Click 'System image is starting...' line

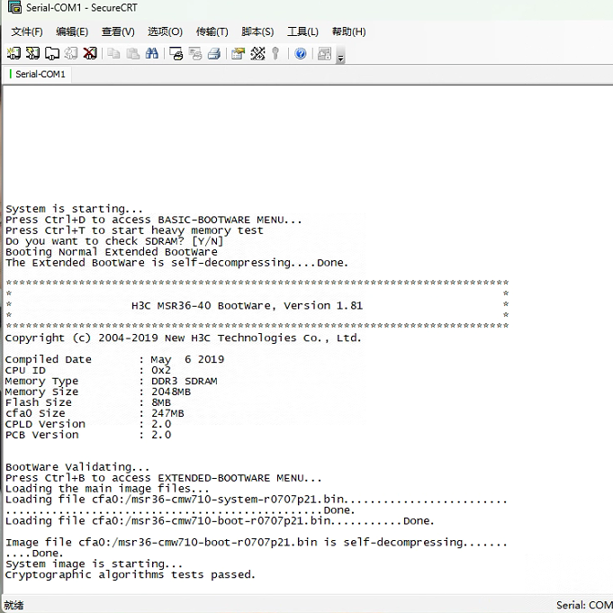pos(94,563)
